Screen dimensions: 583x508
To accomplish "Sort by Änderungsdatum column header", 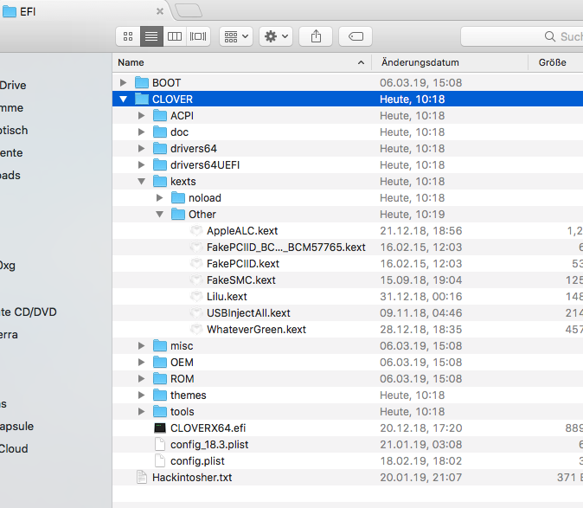I will pyautogui.click(x=450, y=62).
